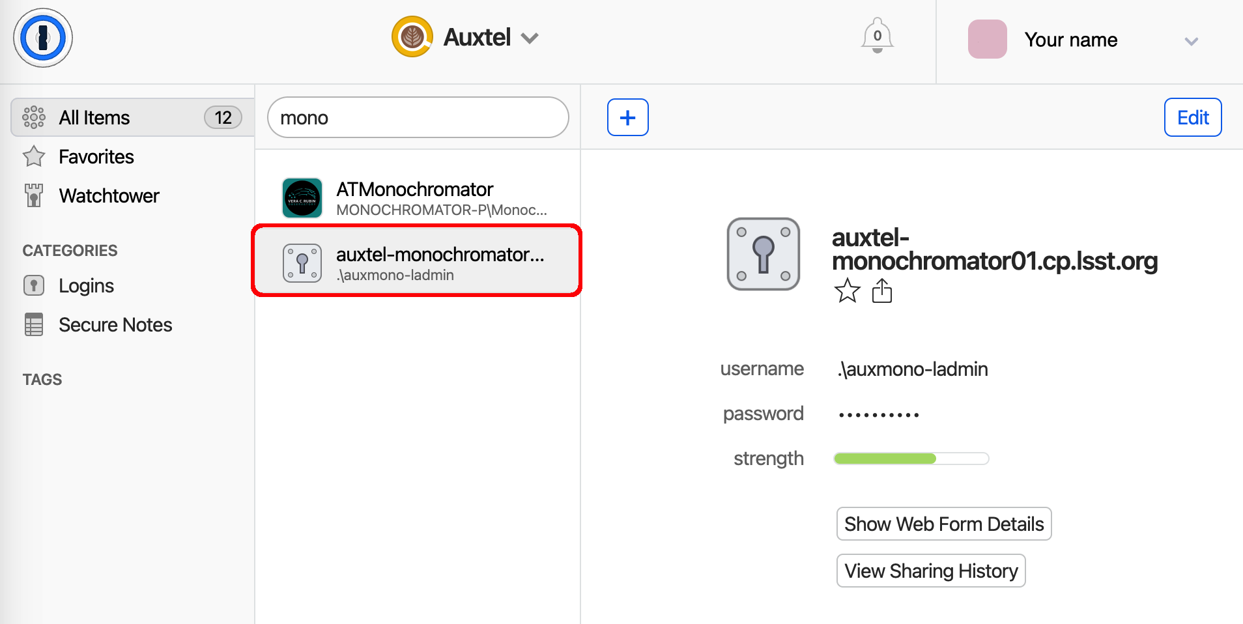Click the share icon for the login item
1243x624 pixels.
883,291
